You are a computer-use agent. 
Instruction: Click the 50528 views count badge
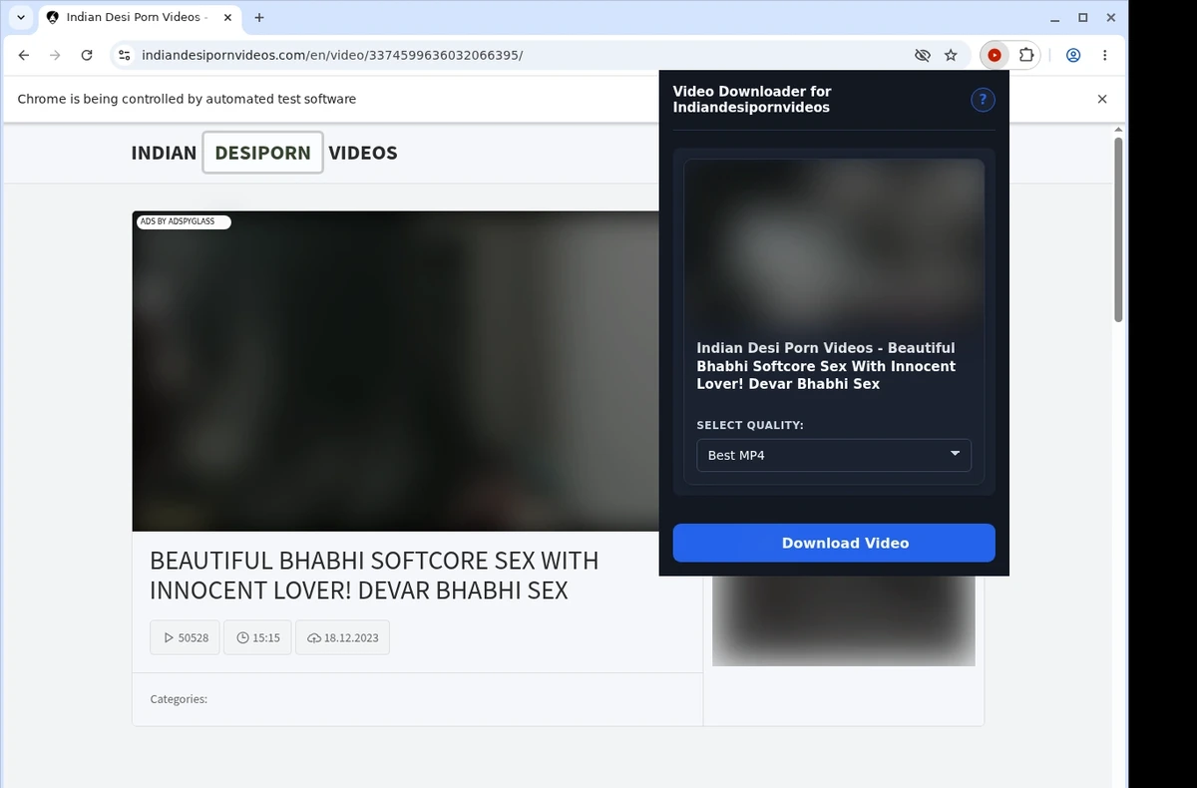(x=184, y=637)
